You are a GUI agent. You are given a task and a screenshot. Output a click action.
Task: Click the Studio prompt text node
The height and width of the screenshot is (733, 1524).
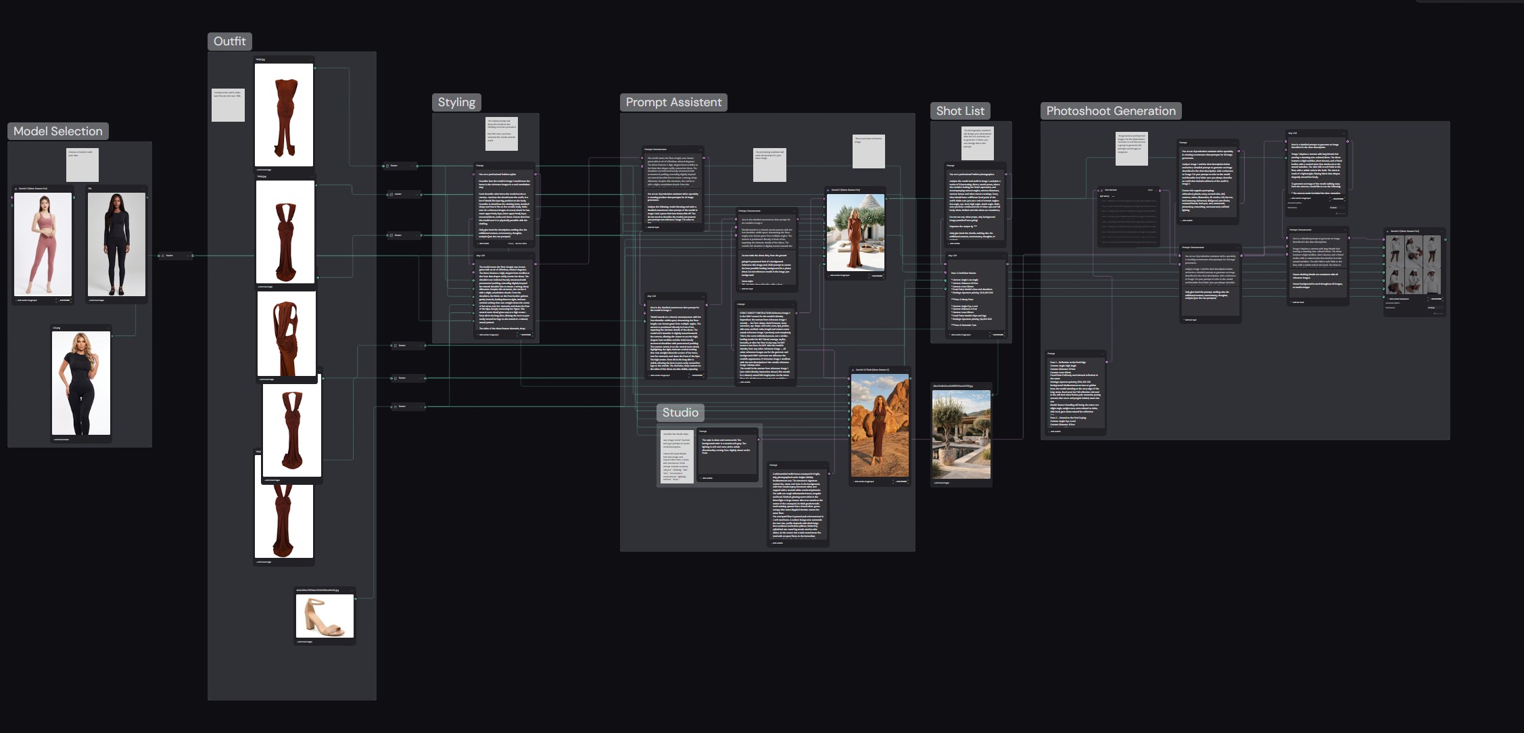tap(728, 454)
